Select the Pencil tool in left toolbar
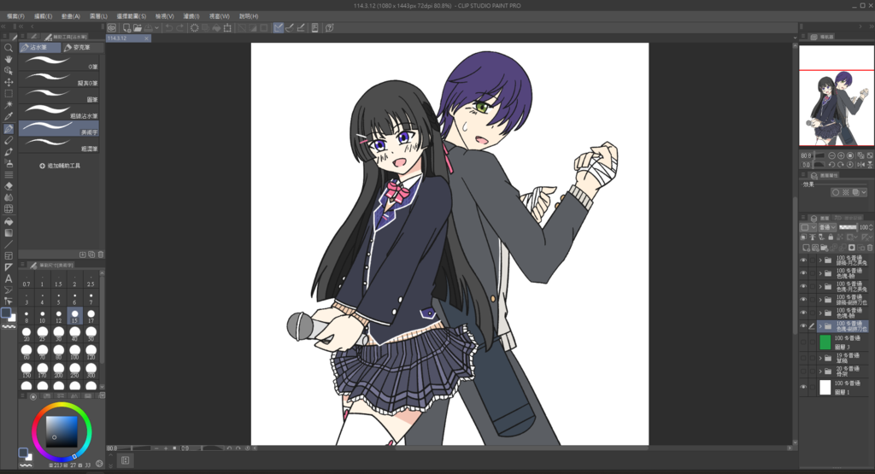Screen dimensions: 875x474 pyautogui.click(x=9, y=140)
